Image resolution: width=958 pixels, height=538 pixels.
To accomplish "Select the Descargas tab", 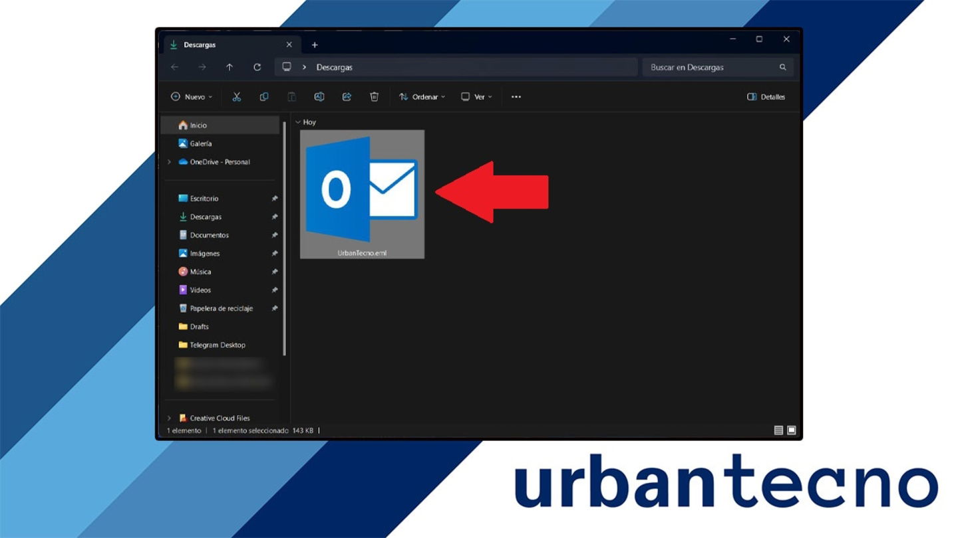I will point(232,45).
